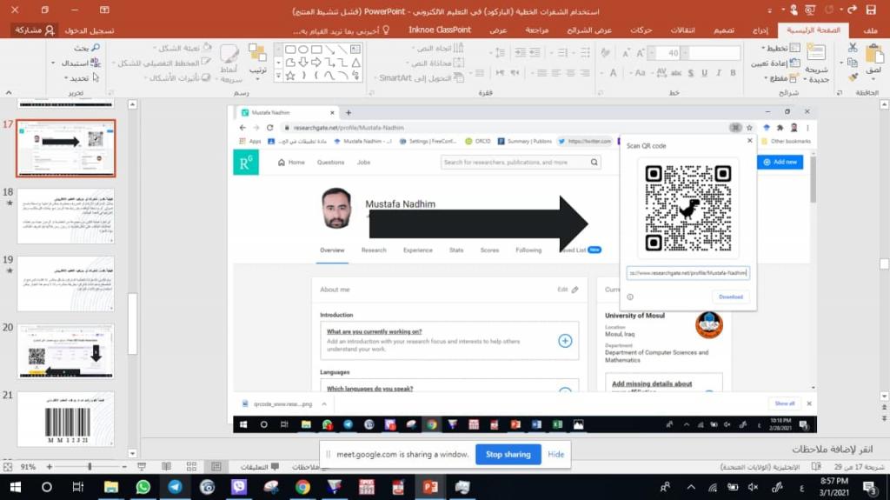The height and width of the screenshot is (500, 890).
Task: Click the Stop sharing button
Action: click(508, 454)
